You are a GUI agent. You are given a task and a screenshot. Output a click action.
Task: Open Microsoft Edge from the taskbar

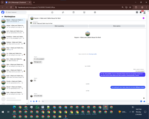point(14,107)
